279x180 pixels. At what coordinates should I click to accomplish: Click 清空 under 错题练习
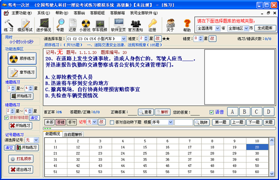coord(34,118)
